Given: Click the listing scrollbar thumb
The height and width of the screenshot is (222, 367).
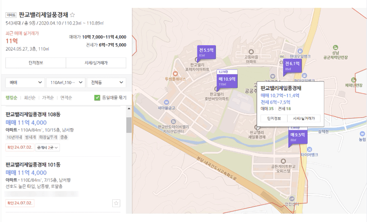Looking at the screenshot, I should point(129,125).
